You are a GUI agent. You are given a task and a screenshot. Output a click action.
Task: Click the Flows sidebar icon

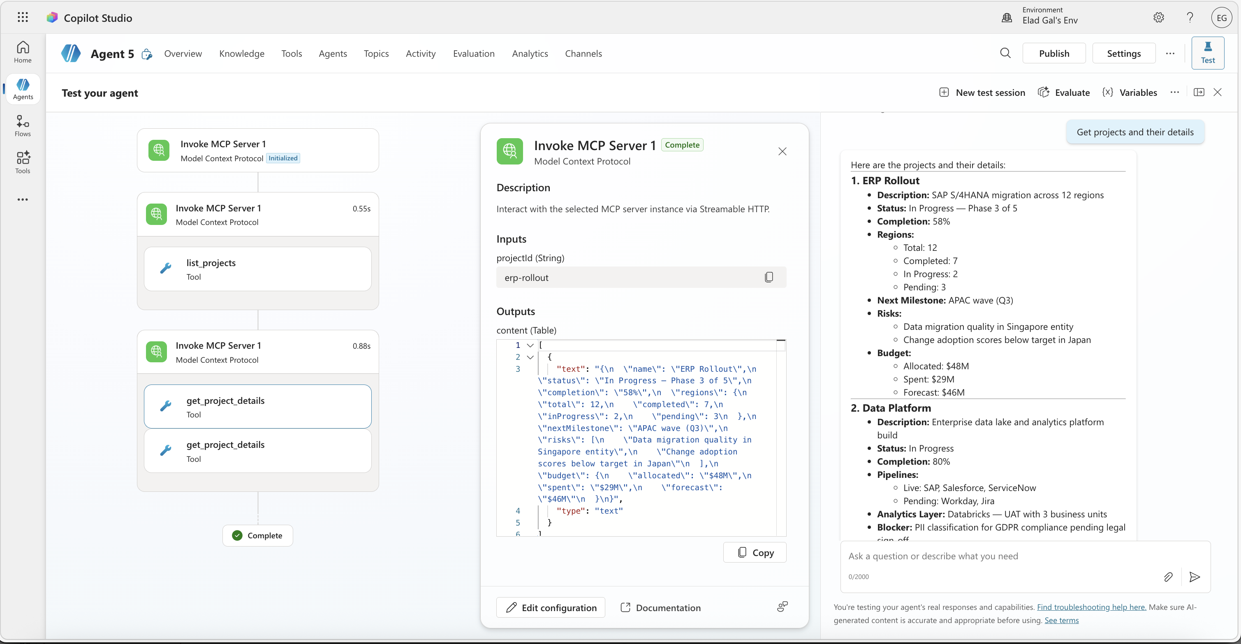pyautogui.click(x=23, y=126)
